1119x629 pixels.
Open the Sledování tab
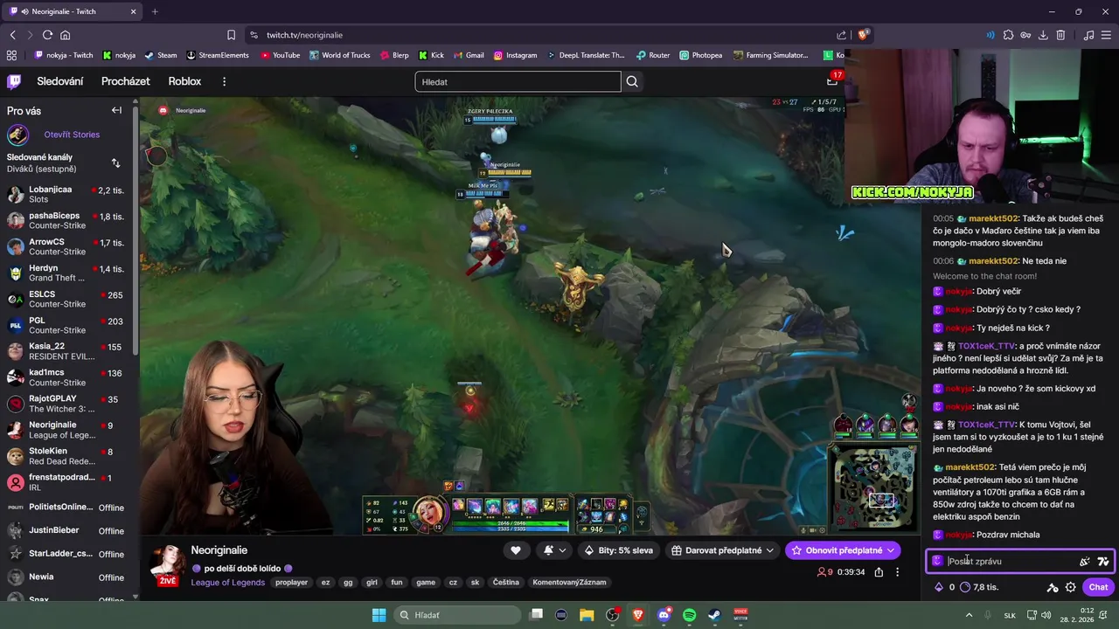60,81
